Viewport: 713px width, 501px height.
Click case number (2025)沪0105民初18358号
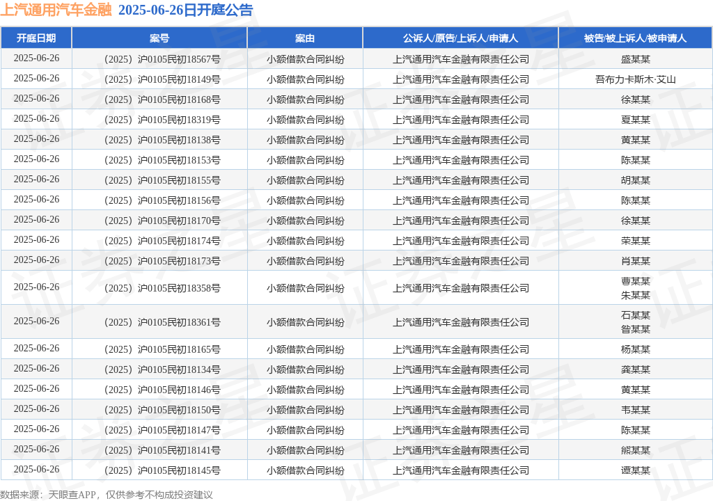(x=162, y=288)
